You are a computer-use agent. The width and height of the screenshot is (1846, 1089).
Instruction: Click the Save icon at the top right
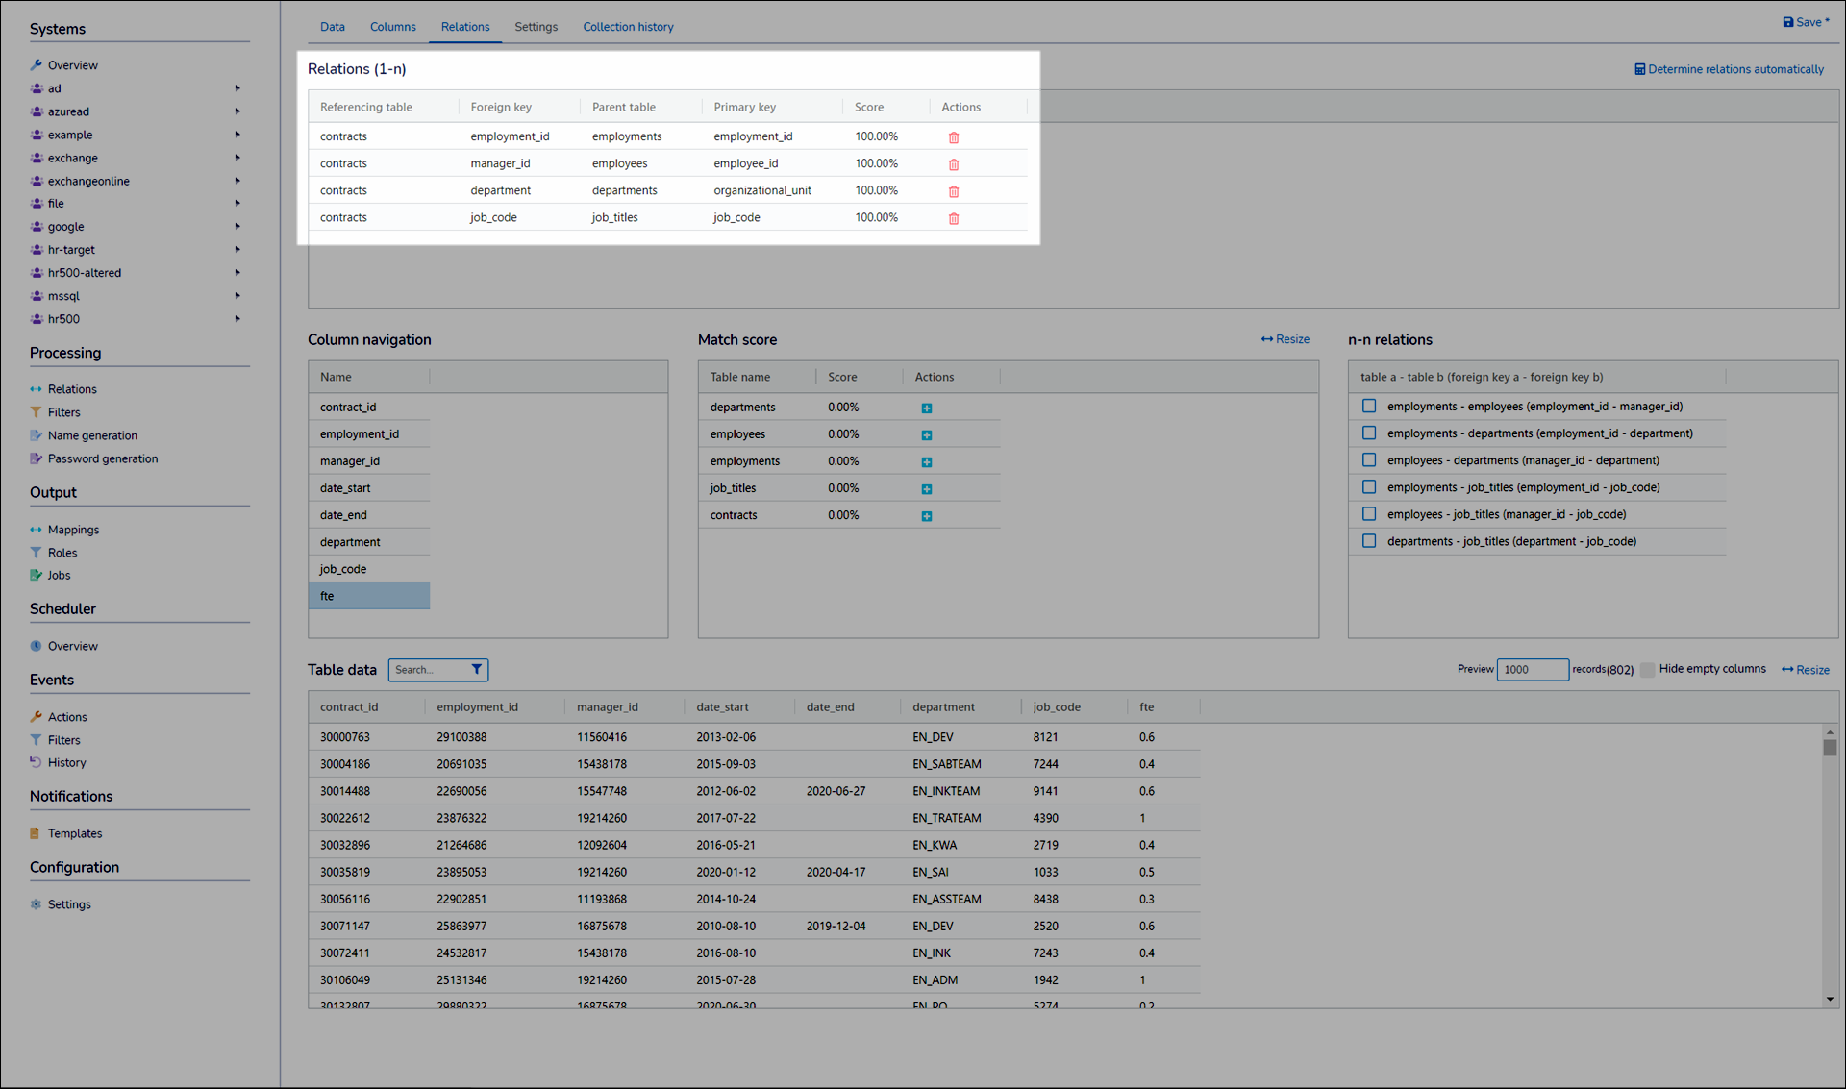click(1788, 22)
